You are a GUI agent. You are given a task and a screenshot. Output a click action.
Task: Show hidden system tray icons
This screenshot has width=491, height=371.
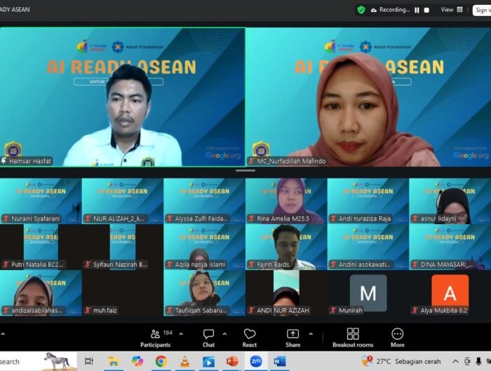tap(455, 361)
